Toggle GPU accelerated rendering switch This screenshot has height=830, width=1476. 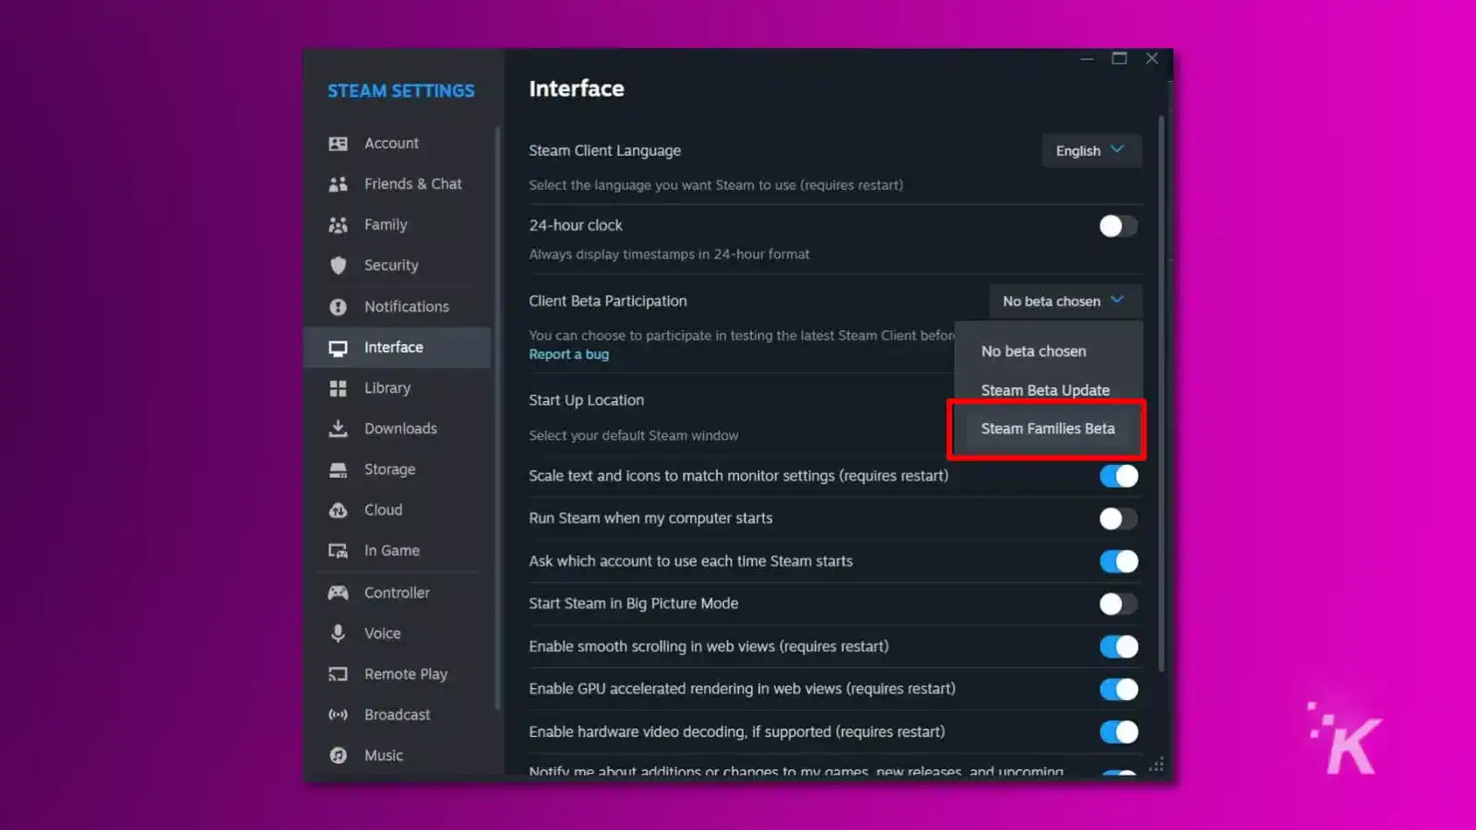[1118, 689]
